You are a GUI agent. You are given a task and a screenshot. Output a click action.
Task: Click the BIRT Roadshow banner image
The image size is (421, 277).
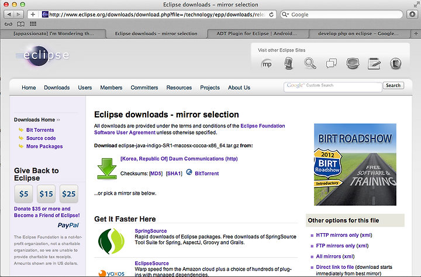pyautogui.click(x=355, y=165)
